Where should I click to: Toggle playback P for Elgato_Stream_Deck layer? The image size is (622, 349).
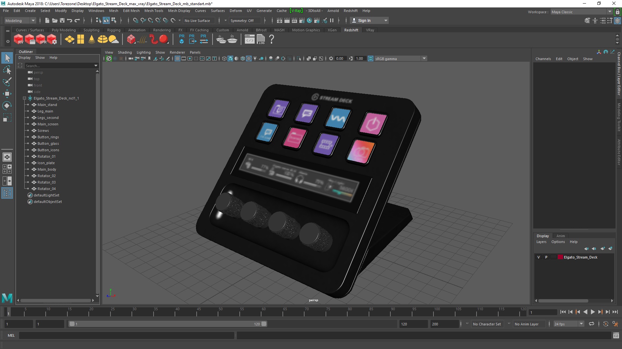pos(546,257)
